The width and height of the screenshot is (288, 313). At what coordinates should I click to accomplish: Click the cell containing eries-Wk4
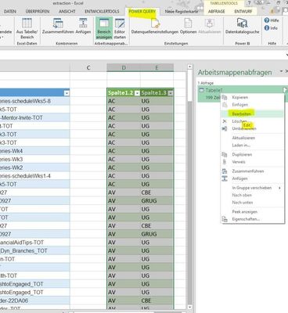[35, 151]
